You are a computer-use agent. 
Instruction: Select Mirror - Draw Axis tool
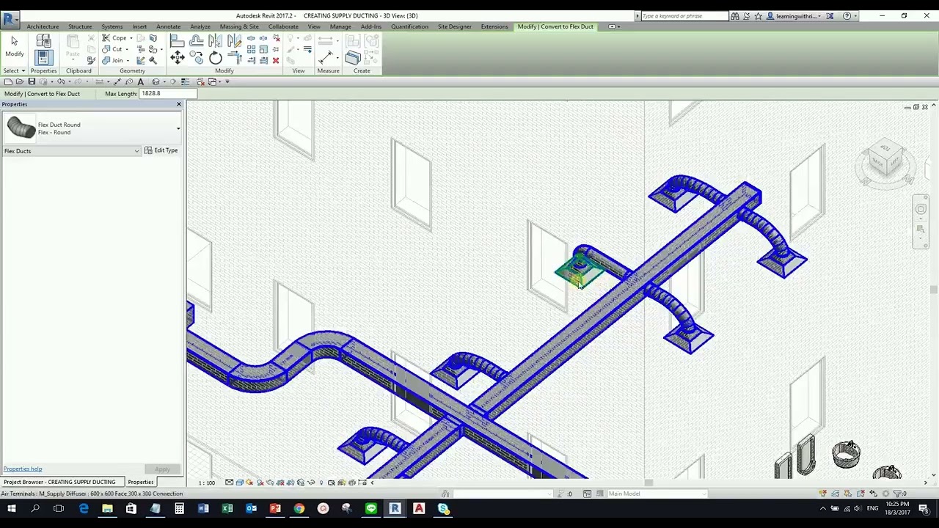(x=234, y=40)
